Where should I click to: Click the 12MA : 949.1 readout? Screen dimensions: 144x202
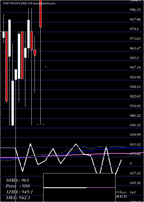point(19,192)
